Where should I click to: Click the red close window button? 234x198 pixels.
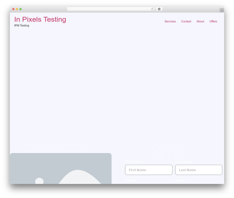(x=14, y=9)
